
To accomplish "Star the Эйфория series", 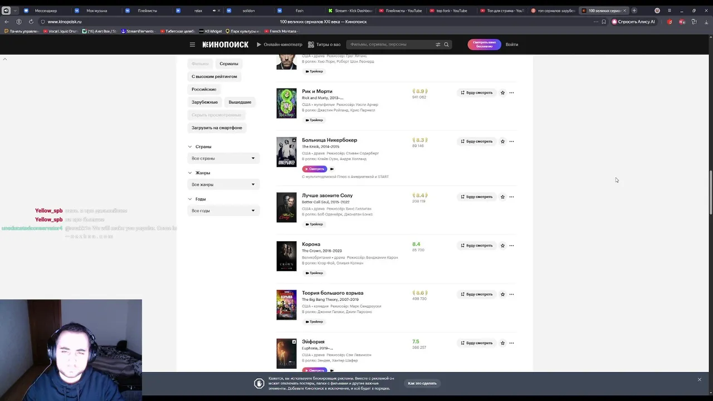I will pyautogui.click(x=502, y=343).
